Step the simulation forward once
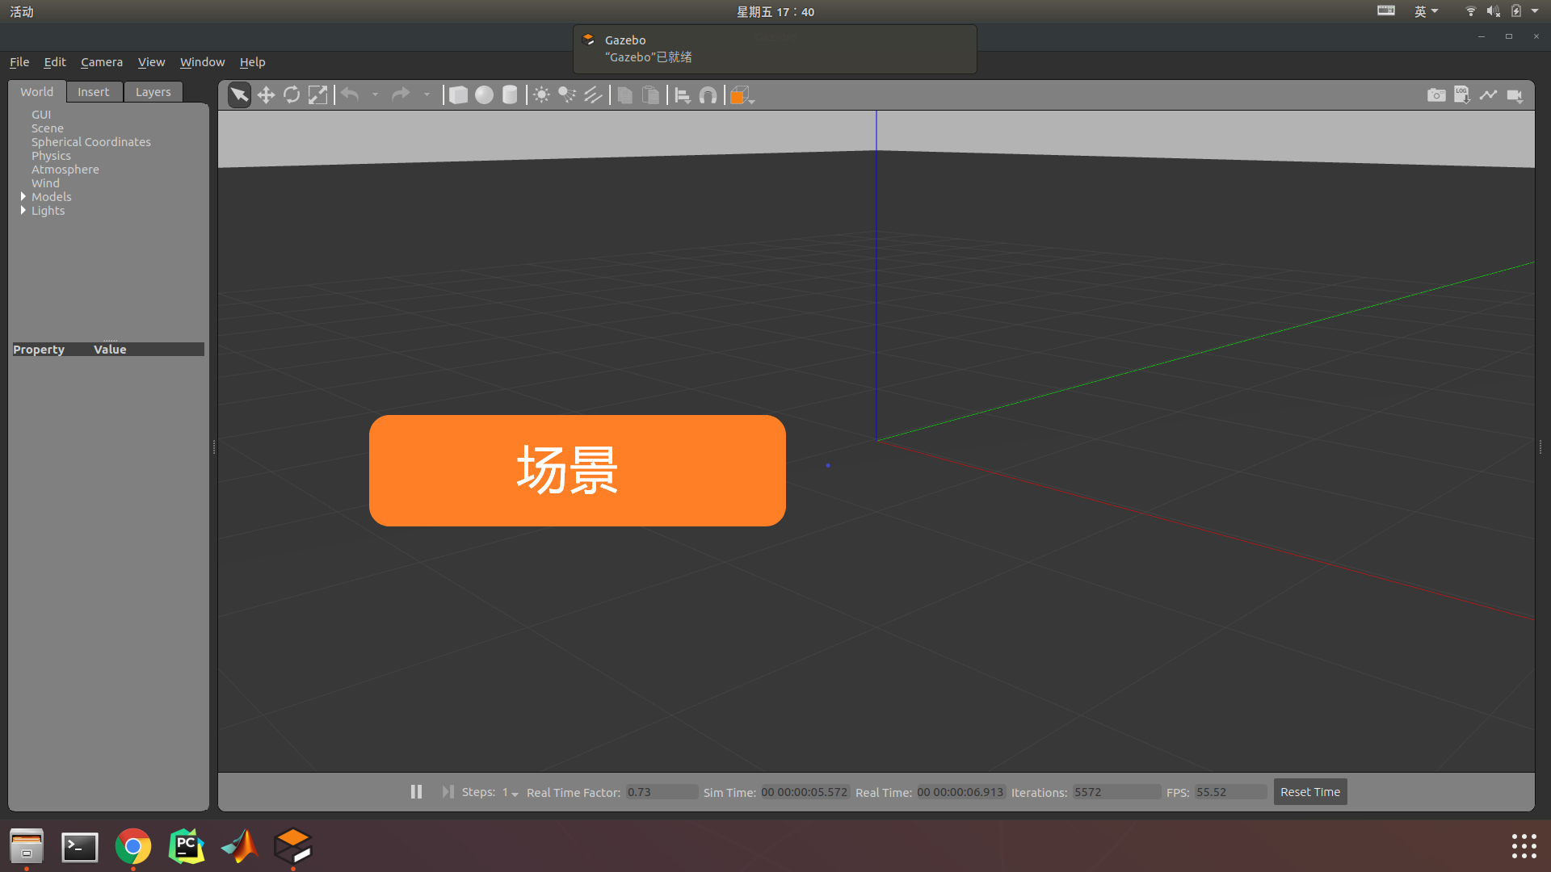This screenshot has width=1551, height=872. pyautogui.click(x=448, y=792)
